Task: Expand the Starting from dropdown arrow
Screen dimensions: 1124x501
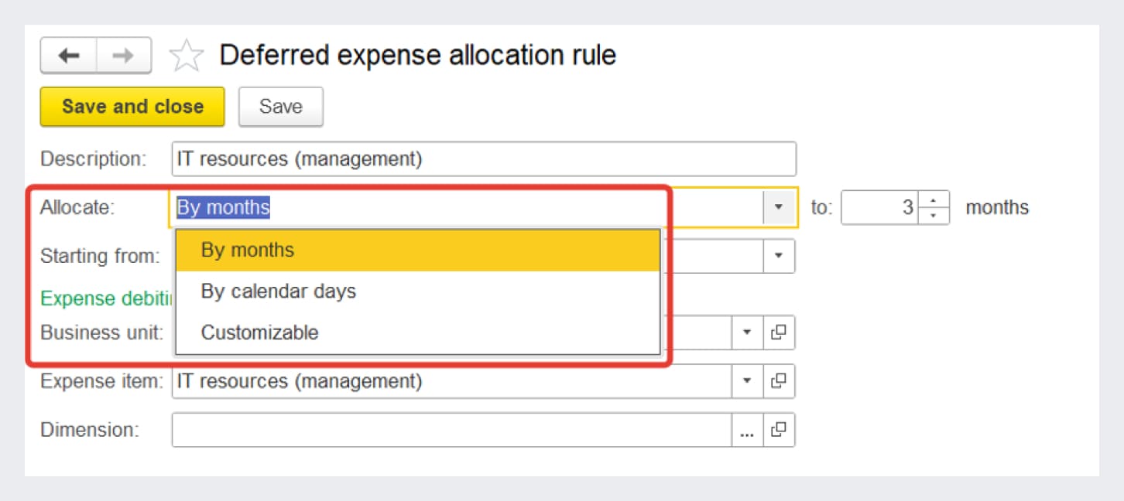Action: 780,256
